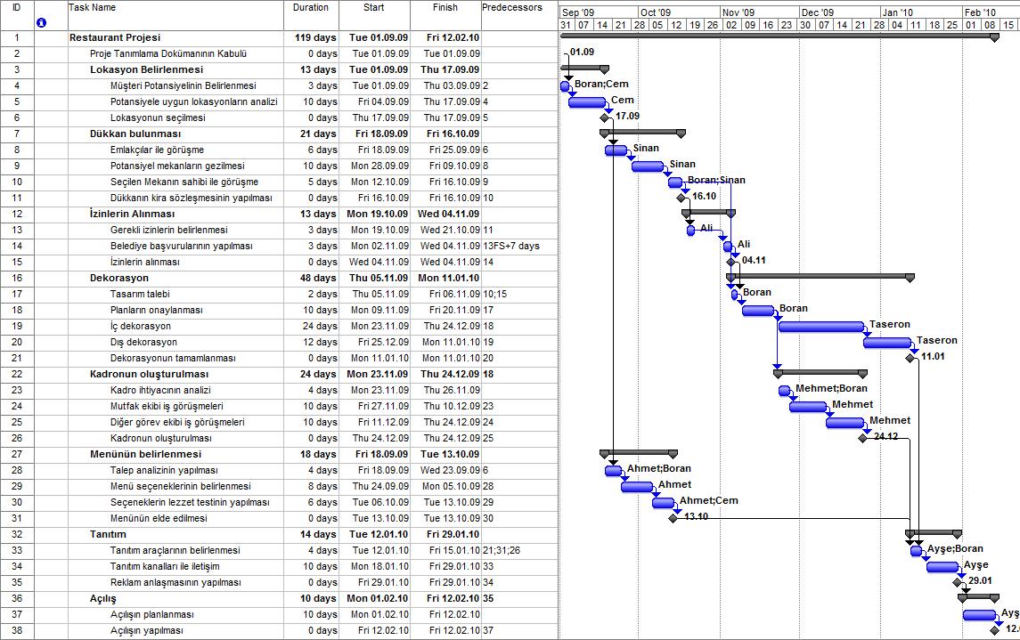Click the Start column header
This screenshot has width=1020, height=640.
[x=374, y=8]
